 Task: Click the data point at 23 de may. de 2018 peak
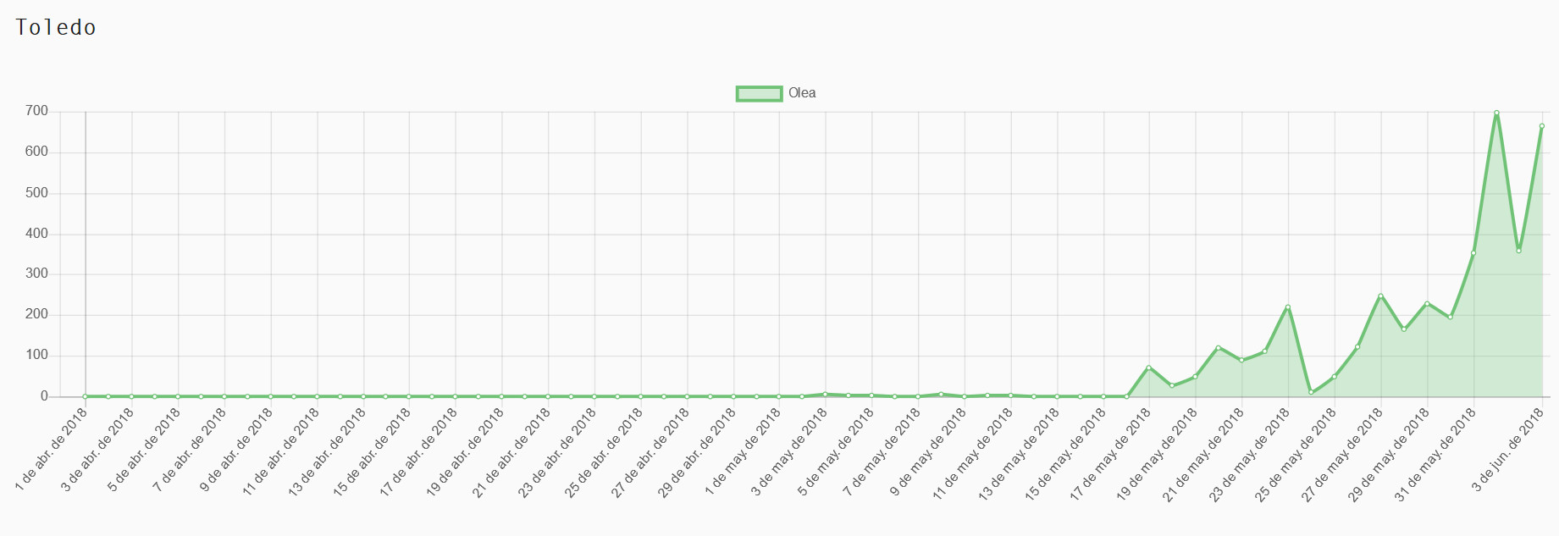pyautogui.click(x=1288, y=307)
